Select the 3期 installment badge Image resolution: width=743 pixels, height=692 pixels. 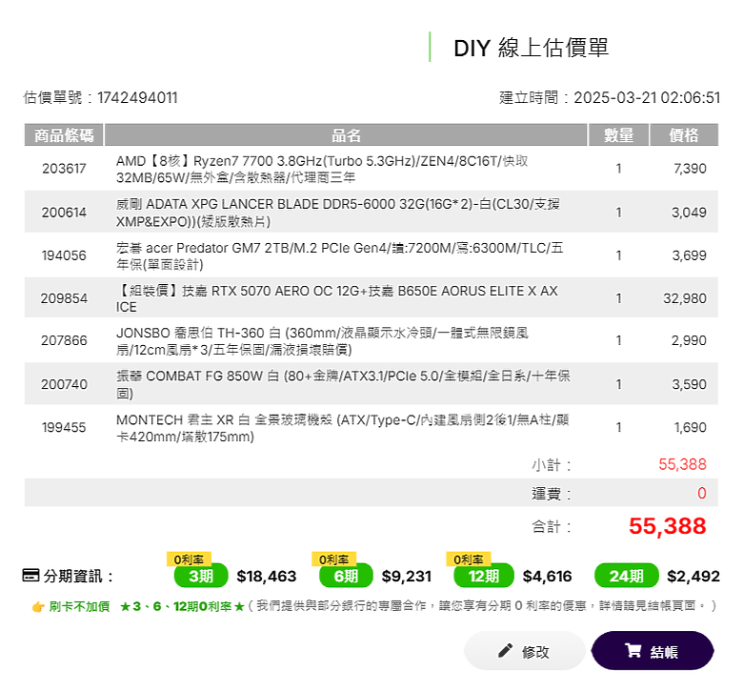[x=201, y=576]
